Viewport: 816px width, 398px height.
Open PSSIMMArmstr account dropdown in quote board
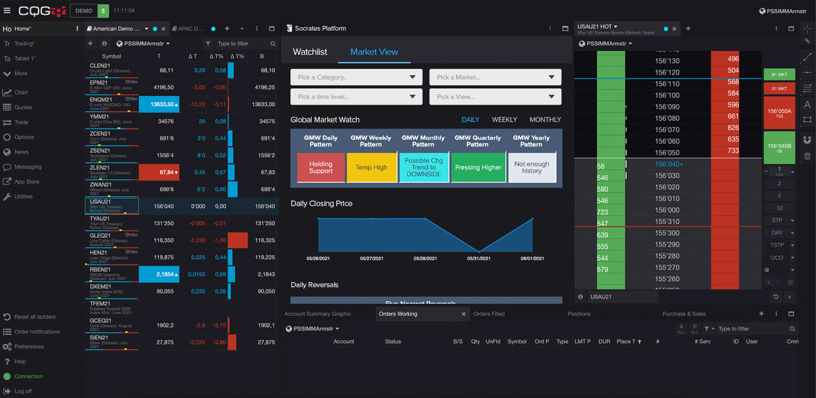pyautogui.click(x=144, y=44)
